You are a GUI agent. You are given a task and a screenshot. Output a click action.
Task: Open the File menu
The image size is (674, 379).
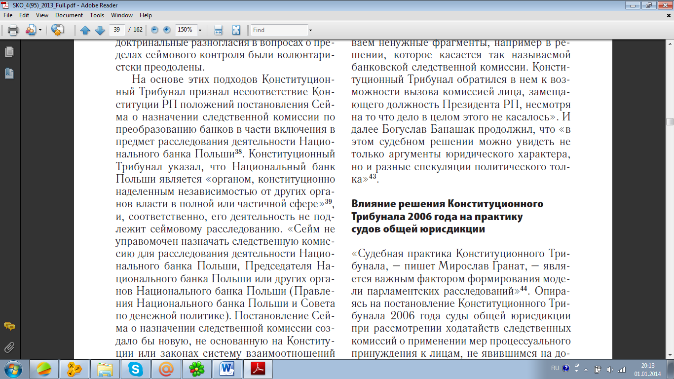[x=8, y=15]
